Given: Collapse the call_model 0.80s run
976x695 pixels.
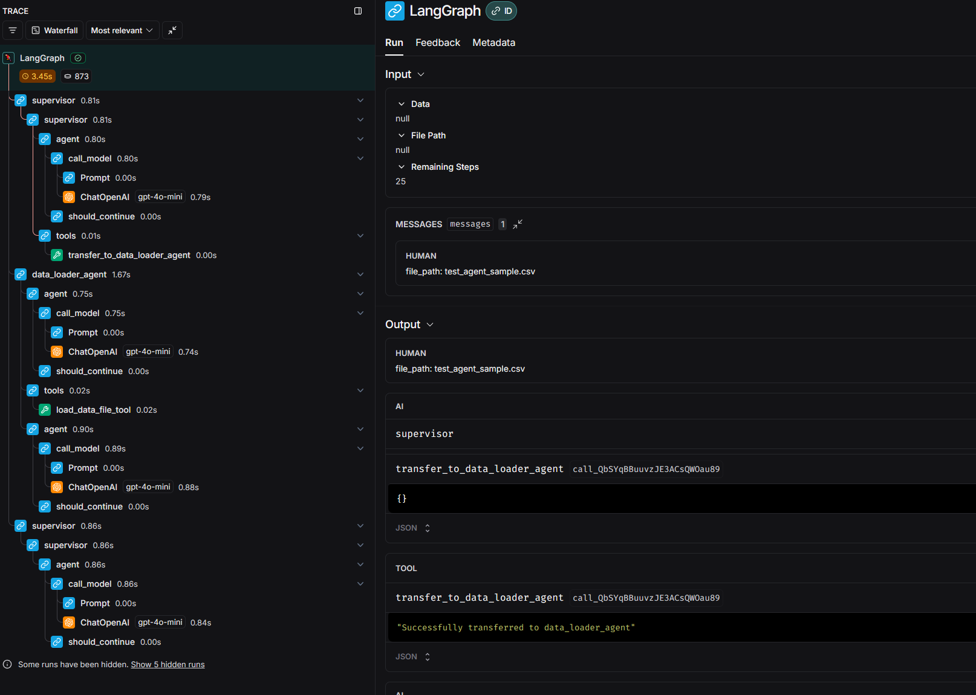Looking at the screenshot, I should tap(360, 158).
